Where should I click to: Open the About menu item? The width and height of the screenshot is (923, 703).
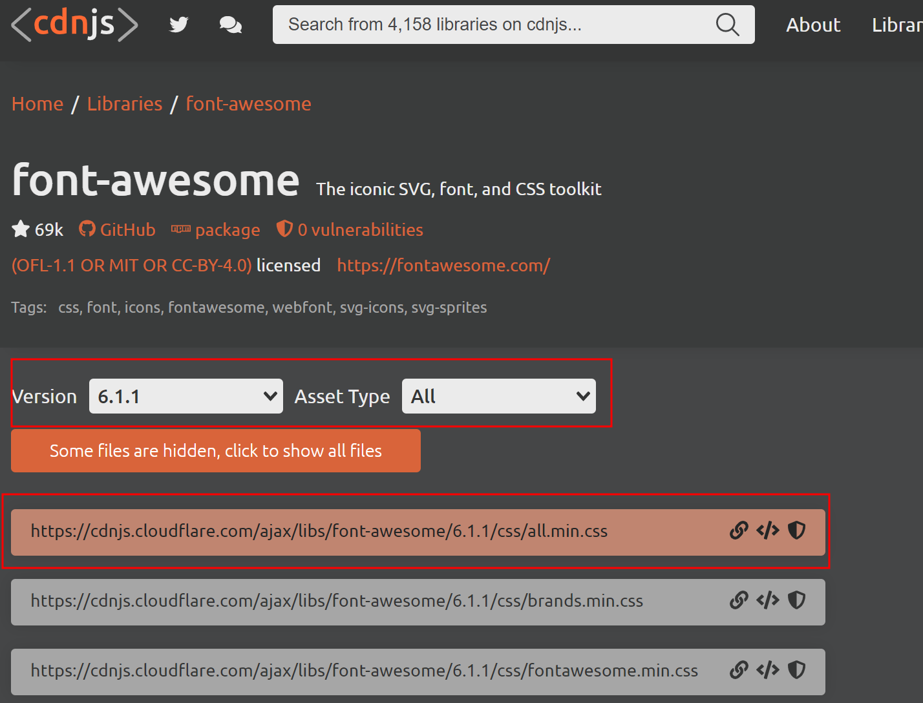pyautogui.click(x=813, y=25)
